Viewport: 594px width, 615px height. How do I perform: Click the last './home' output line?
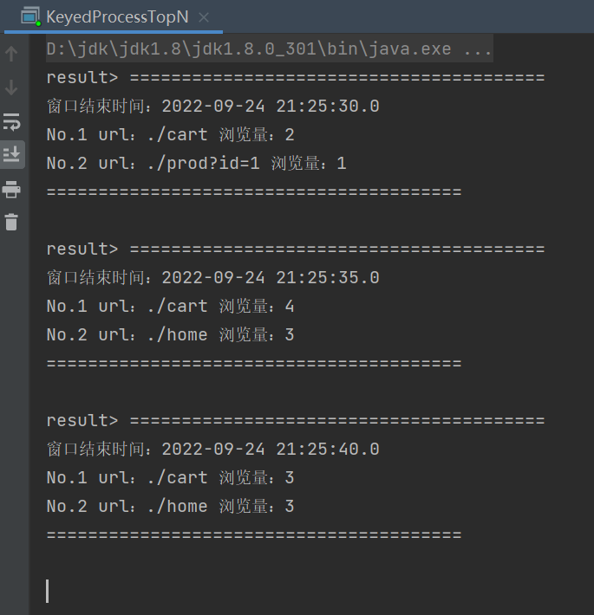tap(170, 506)
